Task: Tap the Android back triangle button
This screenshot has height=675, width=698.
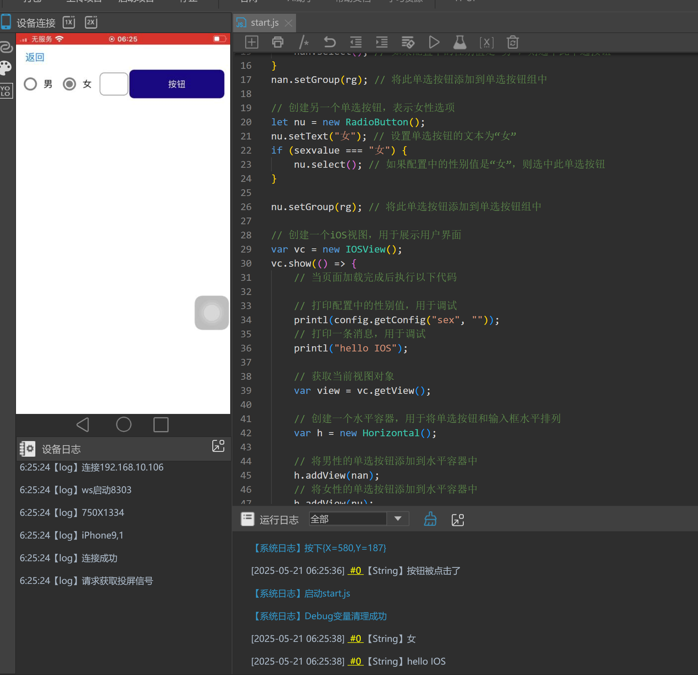Action: click(x=83, y=424)
